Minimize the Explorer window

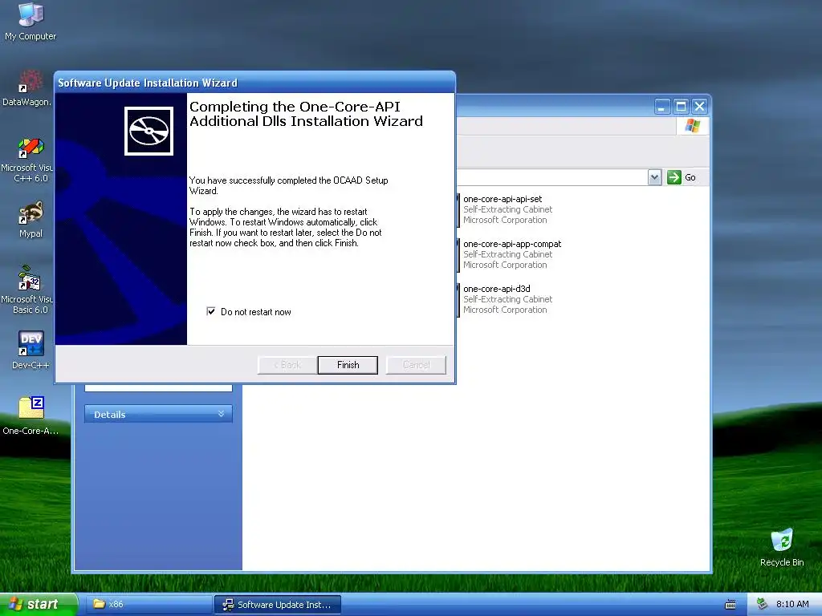pos(662,107)
